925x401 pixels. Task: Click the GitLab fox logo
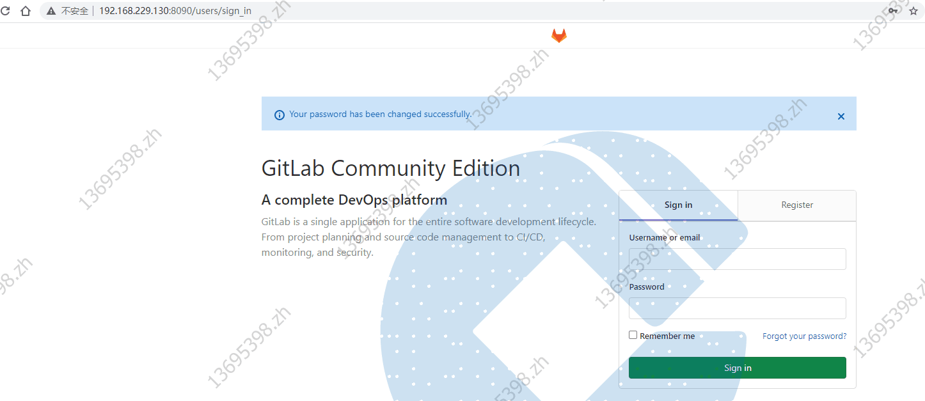559,36
